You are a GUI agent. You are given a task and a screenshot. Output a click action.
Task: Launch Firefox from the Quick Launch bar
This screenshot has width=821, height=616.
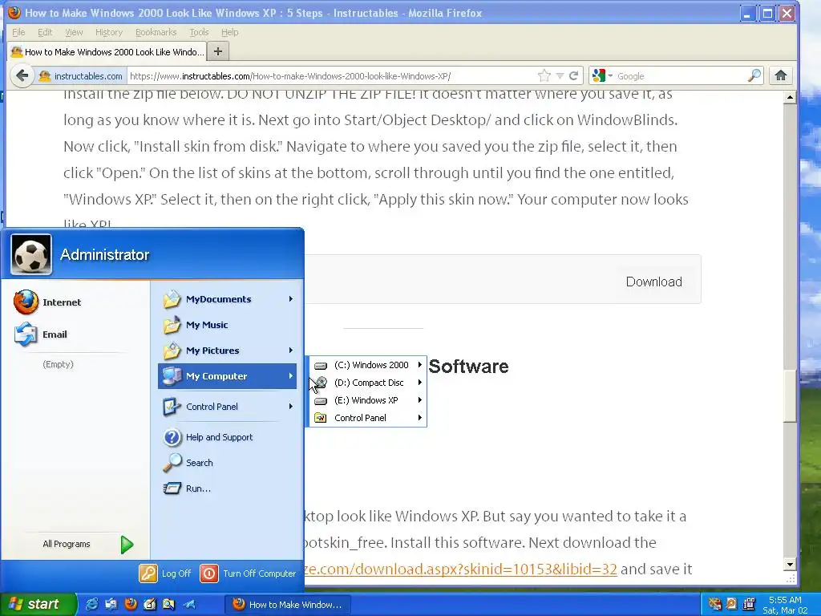(x=131, y=604)
